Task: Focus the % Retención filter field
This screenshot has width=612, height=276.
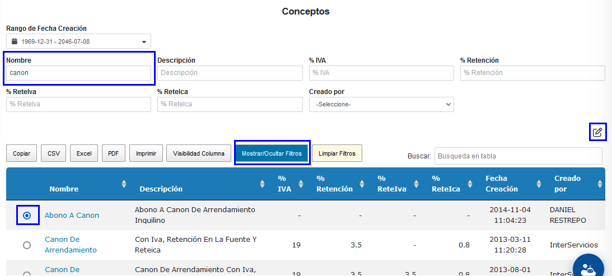Action: click(532, 73)
